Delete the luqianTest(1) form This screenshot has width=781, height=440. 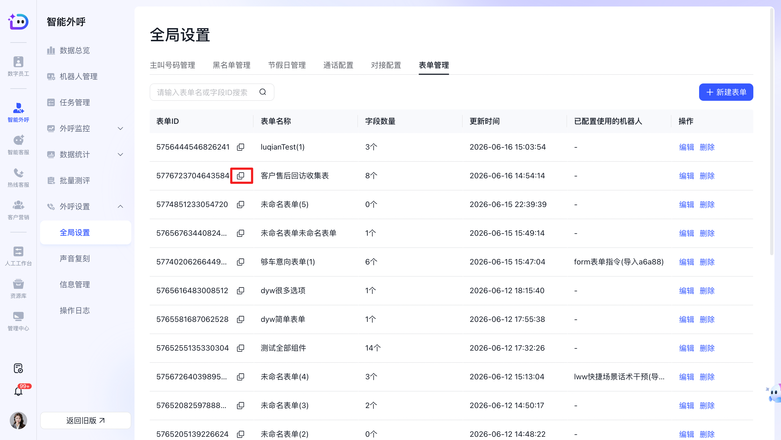tap(707, 147)
